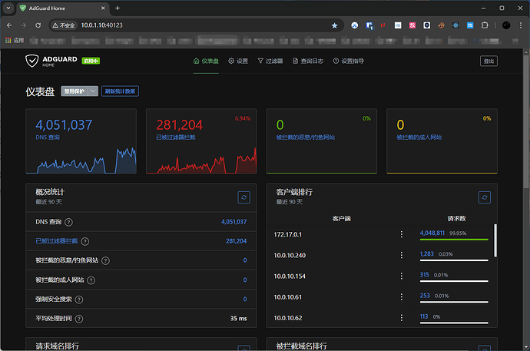The height and width of the screenshot is (351, 530).
Task: Open the 应用 apps bookmark shortcut
Action: pyautogui.click(x=15, y=41)
